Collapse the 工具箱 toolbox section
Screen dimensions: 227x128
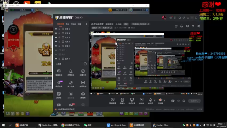click(x=85, y=64)
